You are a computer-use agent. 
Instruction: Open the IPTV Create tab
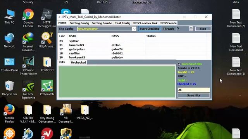coord(168,23)
